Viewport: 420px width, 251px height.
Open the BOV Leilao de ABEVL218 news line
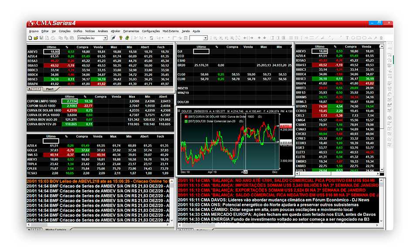pyautogui.click(x=98, y=182)
